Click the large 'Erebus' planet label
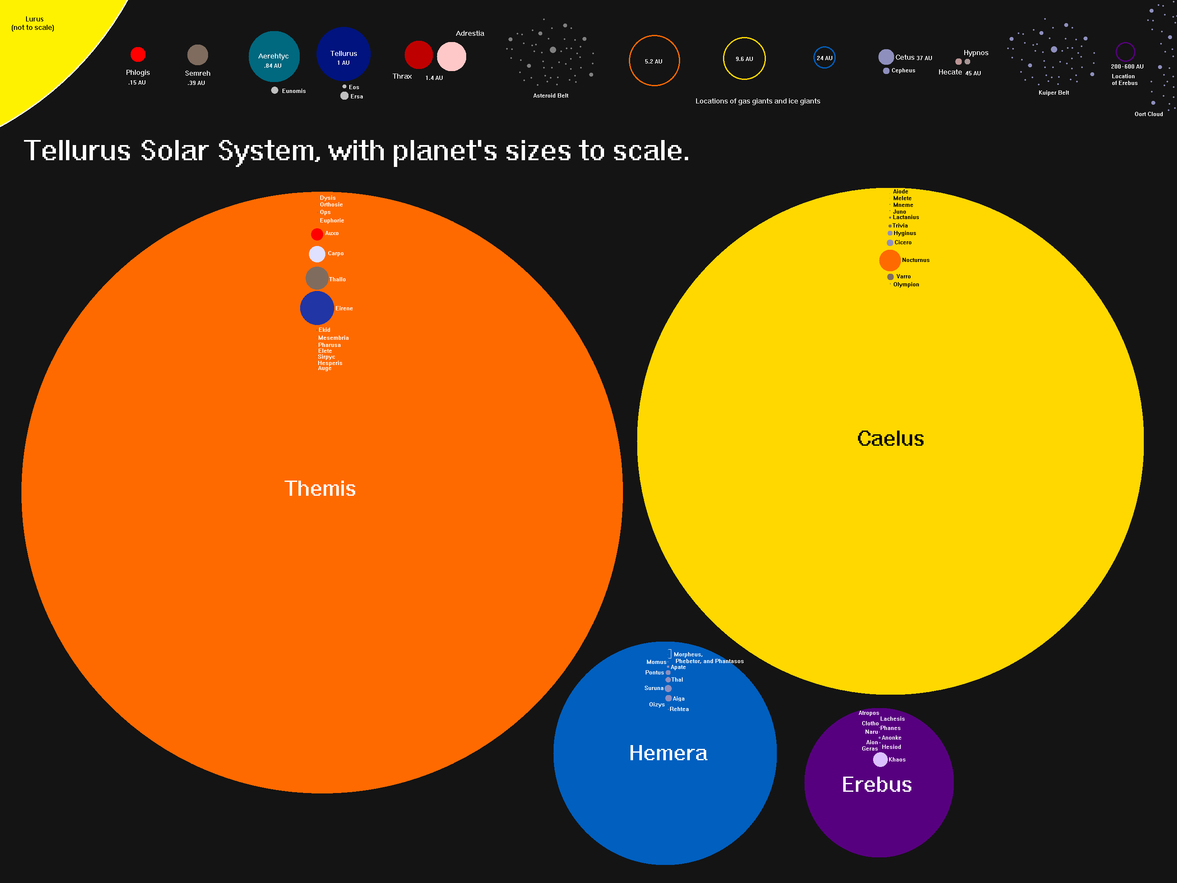Image resolution: width=1177 pixels, height=883 pixels. pyautogui.click(x=877, y=785)
